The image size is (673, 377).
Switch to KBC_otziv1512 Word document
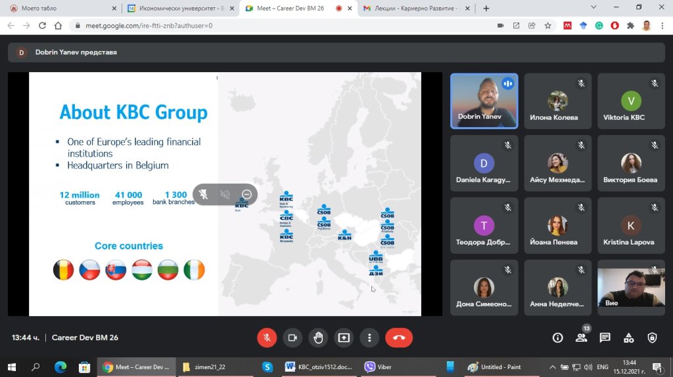click(319, 367)
